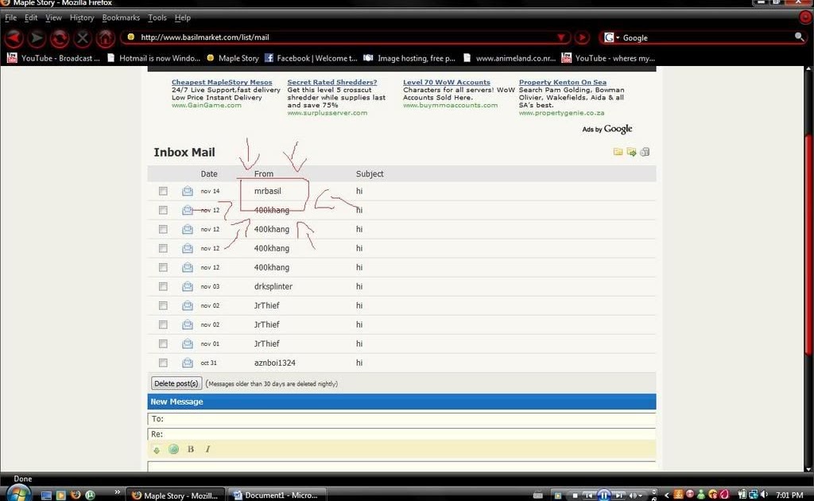
Task: Open the Facebook bookmark
Action: point(311,58)
